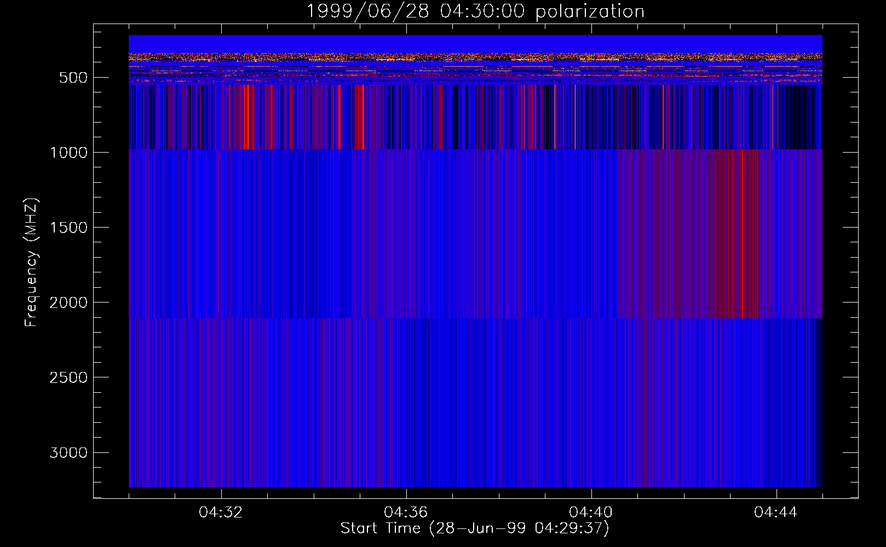Screen dimensions: 886x547
Task: Select the 1000 frequency axis label
Action: (x=68, y=153)
